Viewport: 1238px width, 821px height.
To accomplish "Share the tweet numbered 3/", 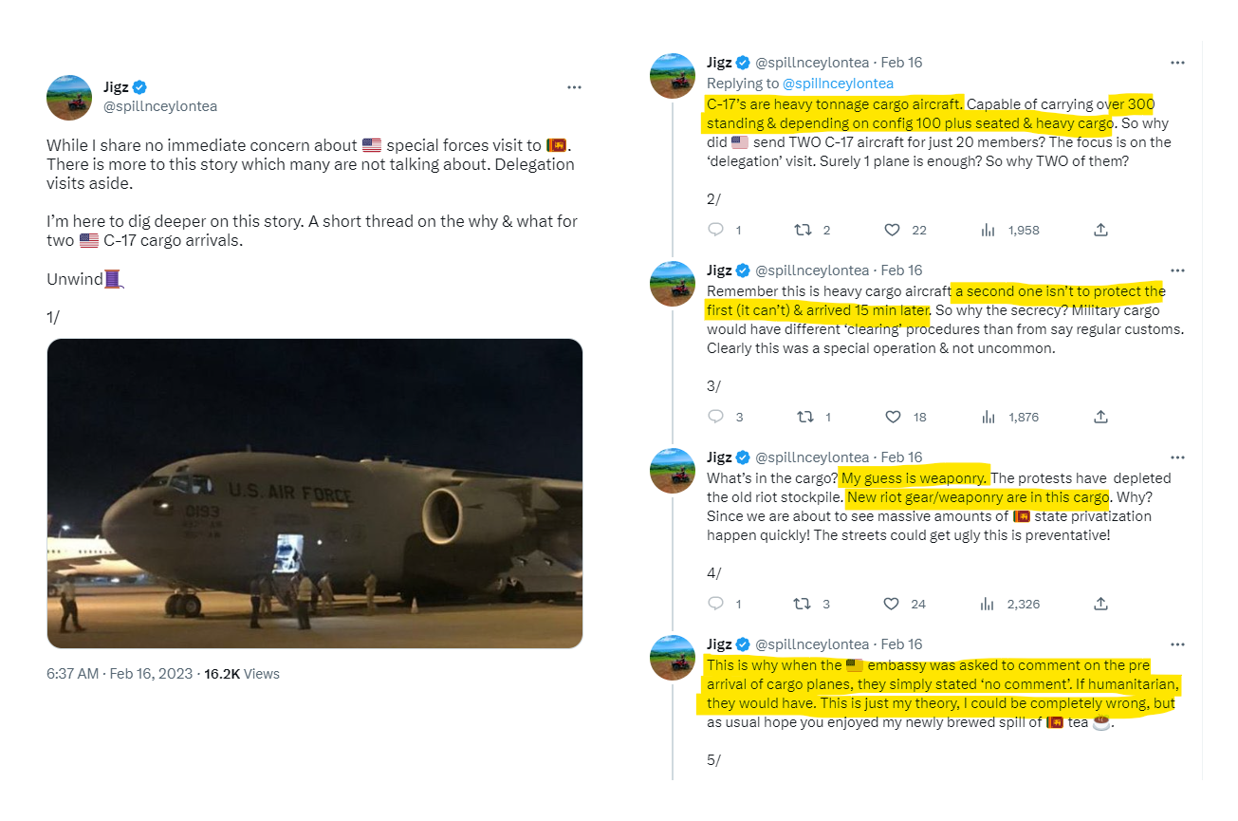I will (x=1100, y=417).
